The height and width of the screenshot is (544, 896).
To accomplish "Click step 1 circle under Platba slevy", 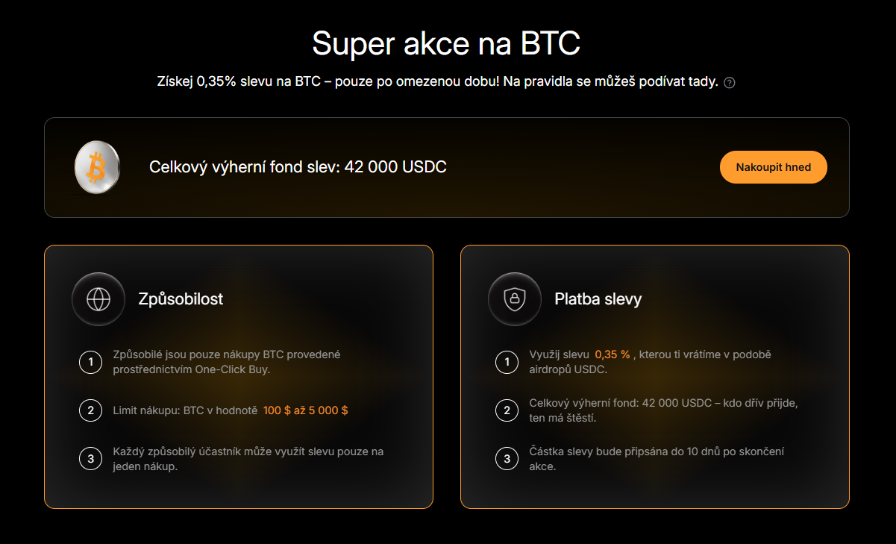I will [x=507, y=363].
